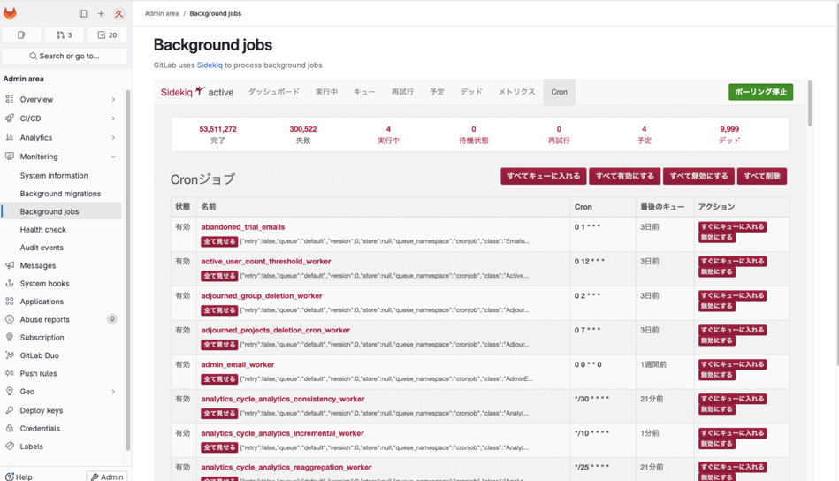Expand the CI/CD section chevron
This screenshot has height=481, width=839.
click(x=113, y=118)
